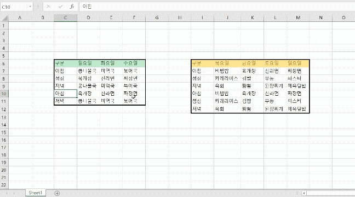Image resolution: width=355 pixels, height=197 pixels.
Task: Select cell K12 짬뽕
Action: [252, 109]
